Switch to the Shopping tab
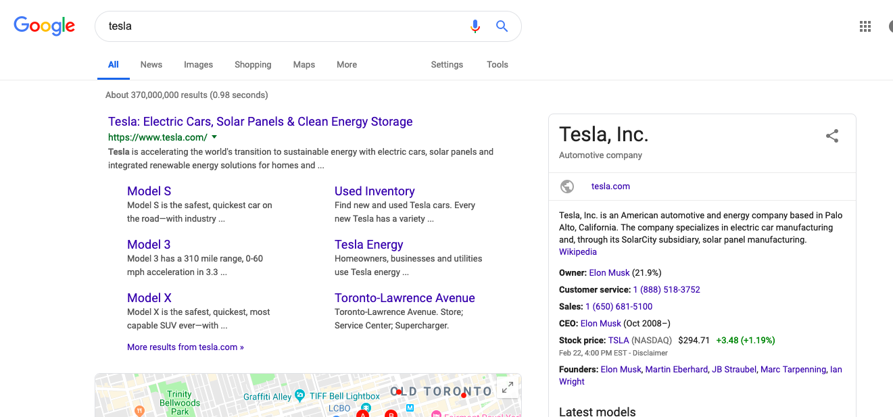The height and width of the screenshot is (417, 893). [x=253, y=65]
